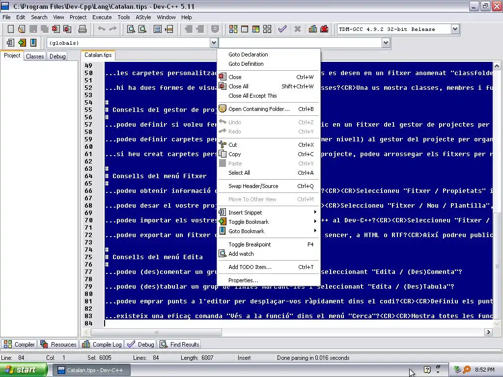Image resolution: width=503 pixels, height=377 pixels.
Task: Click the Find magnifier toolbar icon
Action: click(x=131, y=29)
